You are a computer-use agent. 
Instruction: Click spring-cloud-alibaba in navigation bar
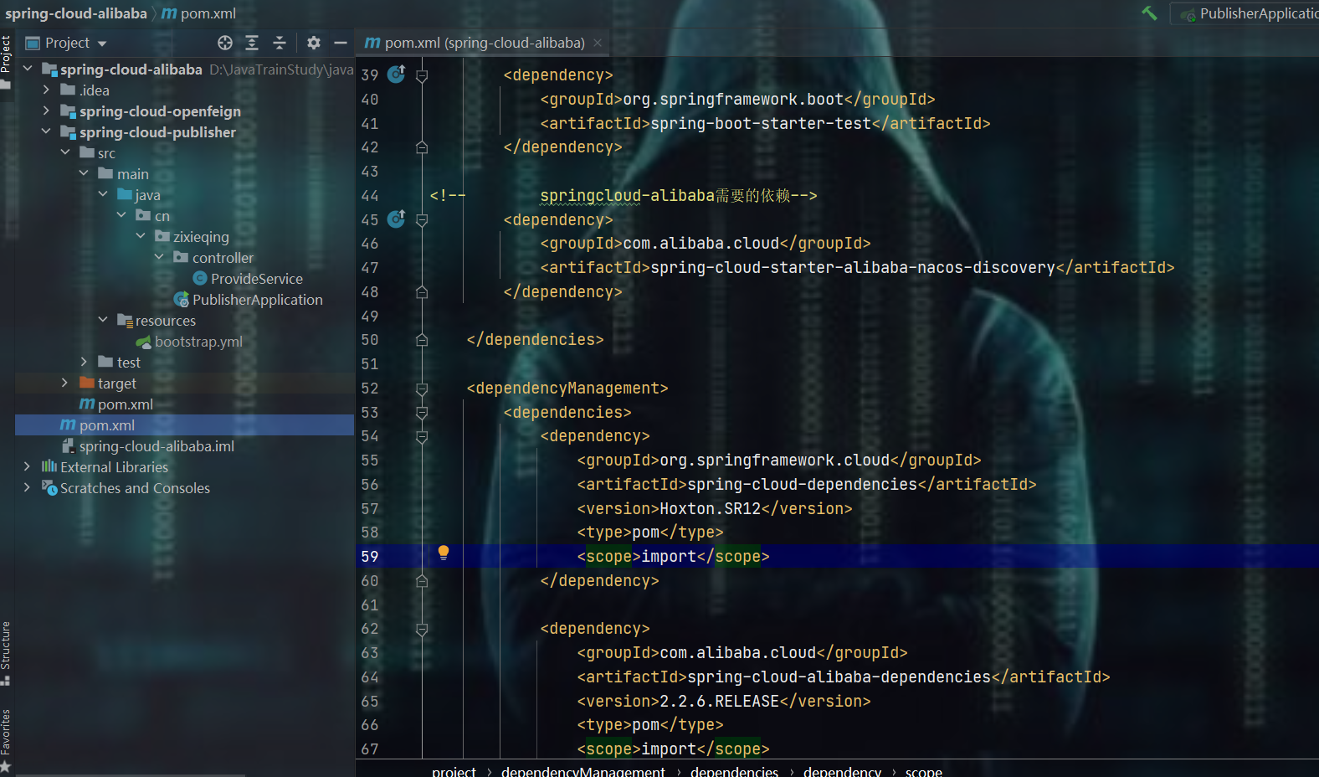tap(75, 13)
